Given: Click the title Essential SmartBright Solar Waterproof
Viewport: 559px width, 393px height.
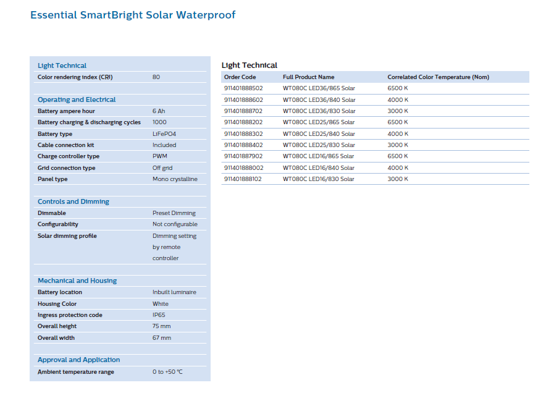Looking at the screenshot, I should pyautogui.click(x=133, y=15).
